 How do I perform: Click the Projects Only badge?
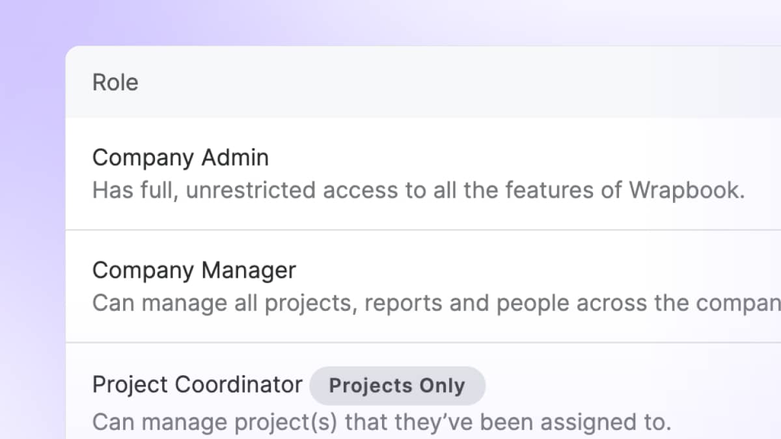tap(397, 385)
